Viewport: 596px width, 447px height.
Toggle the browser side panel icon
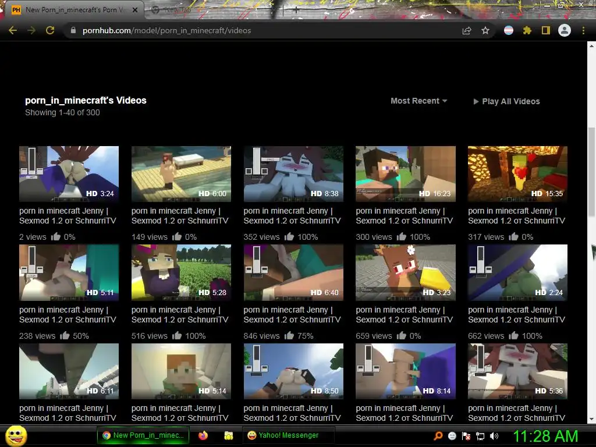(546, 30)
